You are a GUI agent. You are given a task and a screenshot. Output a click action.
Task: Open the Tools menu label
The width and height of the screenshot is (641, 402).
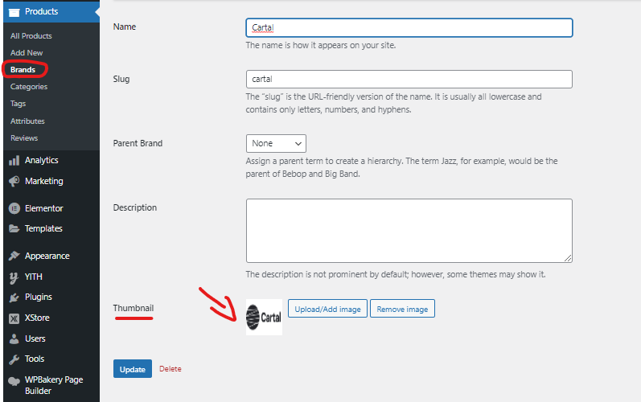pos(35,359)
